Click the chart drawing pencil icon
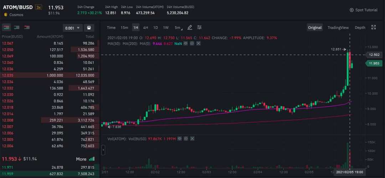 (190, 27)
